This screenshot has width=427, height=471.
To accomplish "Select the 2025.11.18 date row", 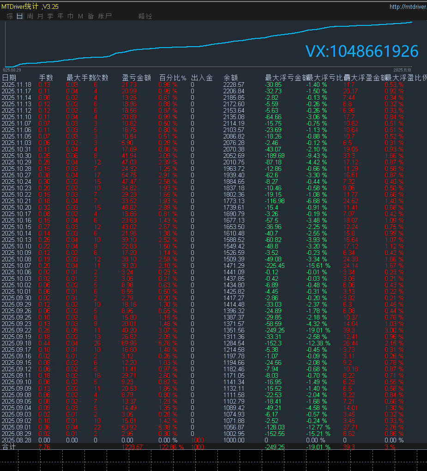I will (x=17, y=85).
